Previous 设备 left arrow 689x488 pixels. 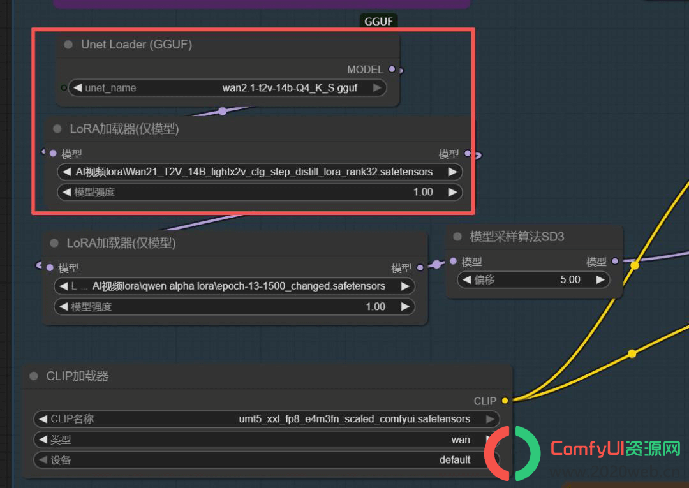[43, 460]
